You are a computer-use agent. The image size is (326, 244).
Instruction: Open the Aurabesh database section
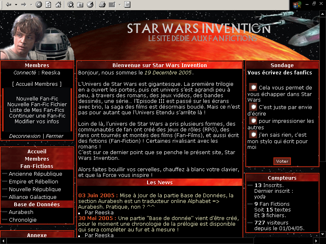click(x=21, y=212)
